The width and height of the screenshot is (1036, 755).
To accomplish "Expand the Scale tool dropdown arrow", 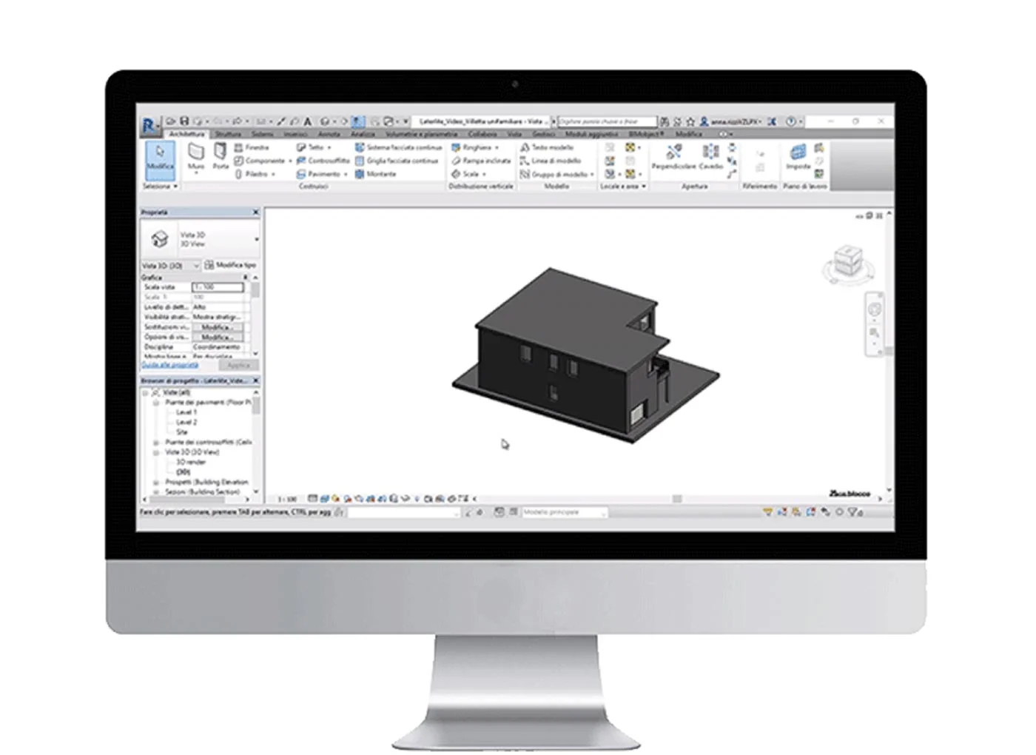I will point(483,172).
